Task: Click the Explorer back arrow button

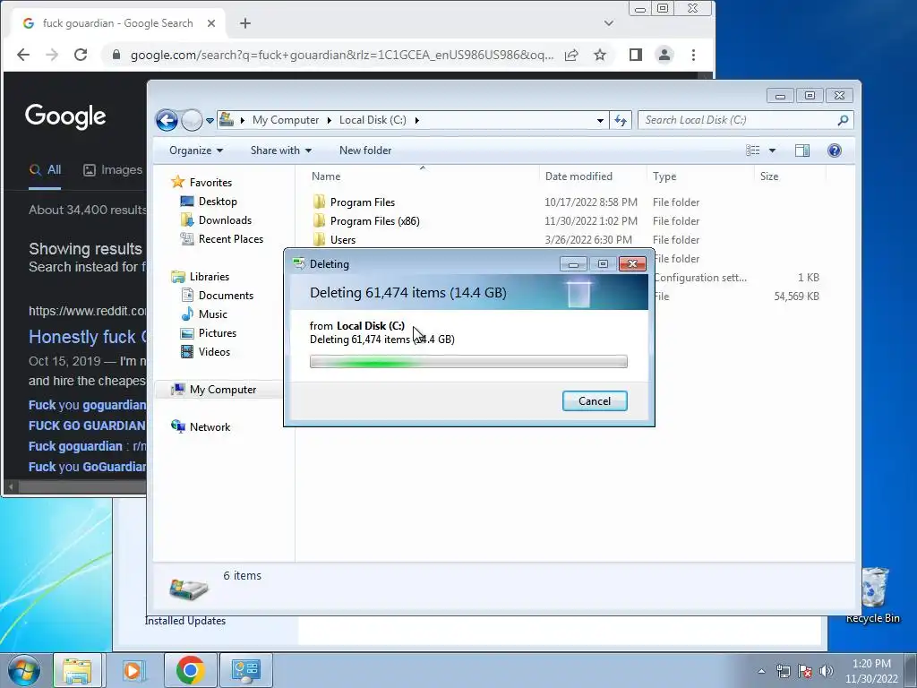Action: [x=167, y=121]
